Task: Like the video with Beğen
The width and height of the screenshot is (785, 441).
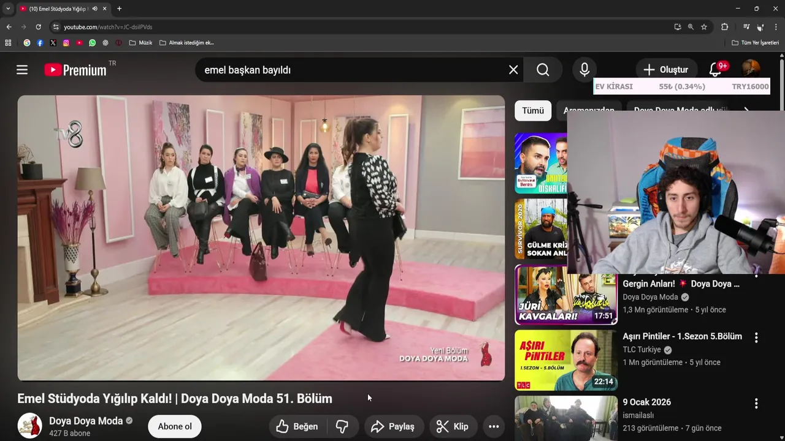Action: pos(298,426)
